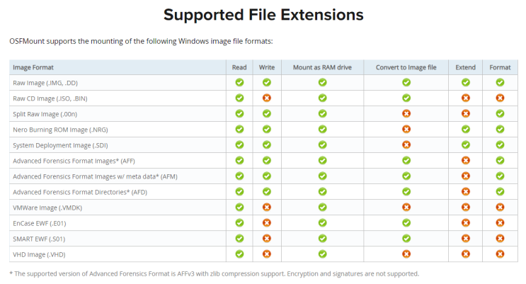Click the green RAM drive check for VMWare Image
The width and height of the screenshot is (526, 284).
322,207
